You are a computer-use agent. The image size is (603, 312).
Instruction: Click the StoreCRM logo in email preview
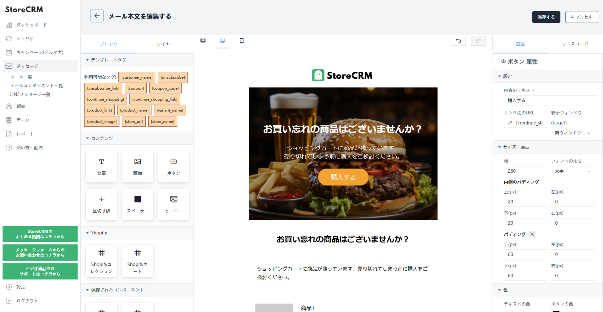tap(342, 75)
